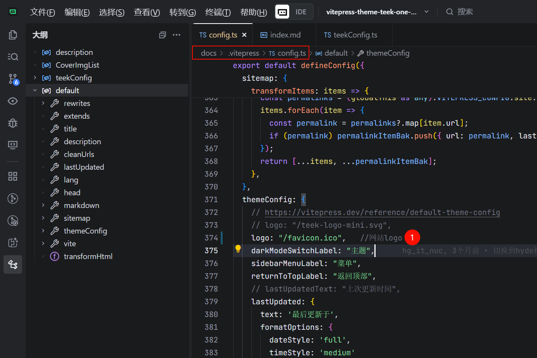Click the sticky 'export default defineConfig' line
The width and height of the screenshot is (537, 358).
[x=299, y=65]
